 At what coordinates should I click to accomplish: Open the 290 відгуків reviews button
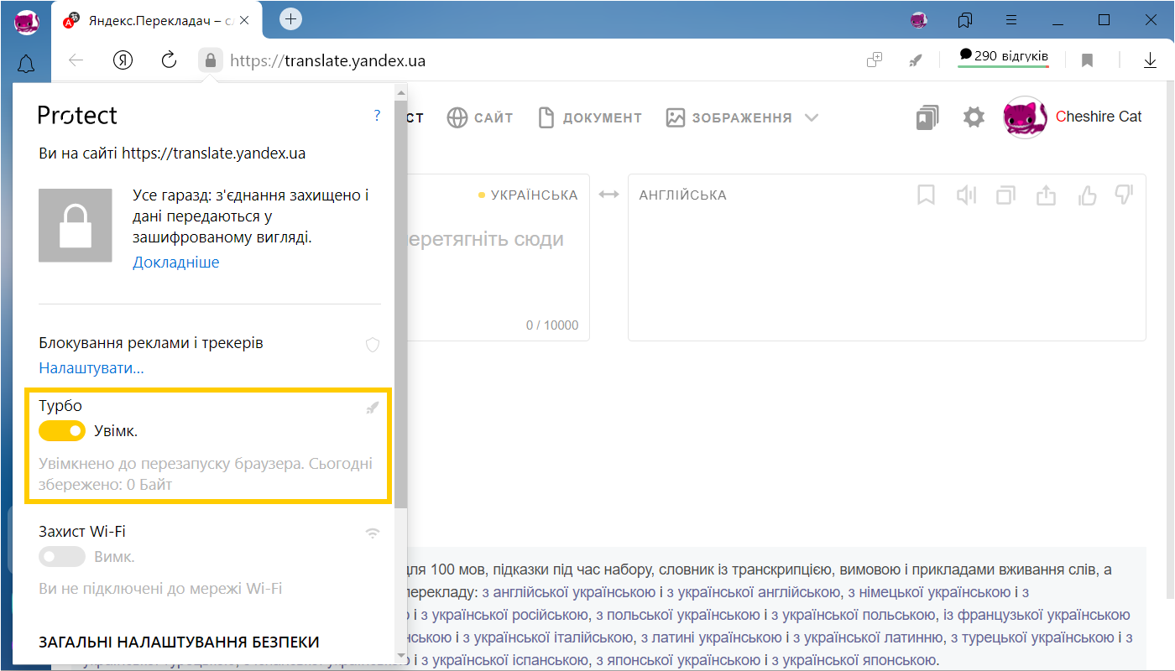coord(1004,56)
